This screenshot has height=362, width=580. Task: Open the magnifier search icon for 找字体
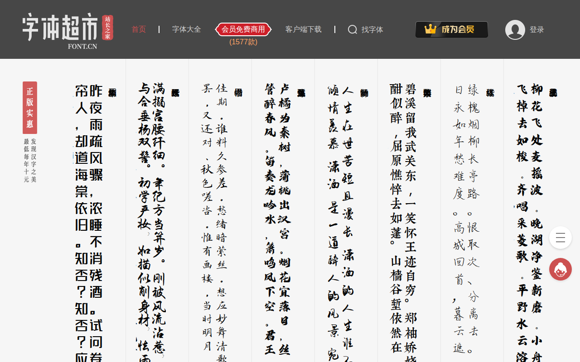[353, 29]
